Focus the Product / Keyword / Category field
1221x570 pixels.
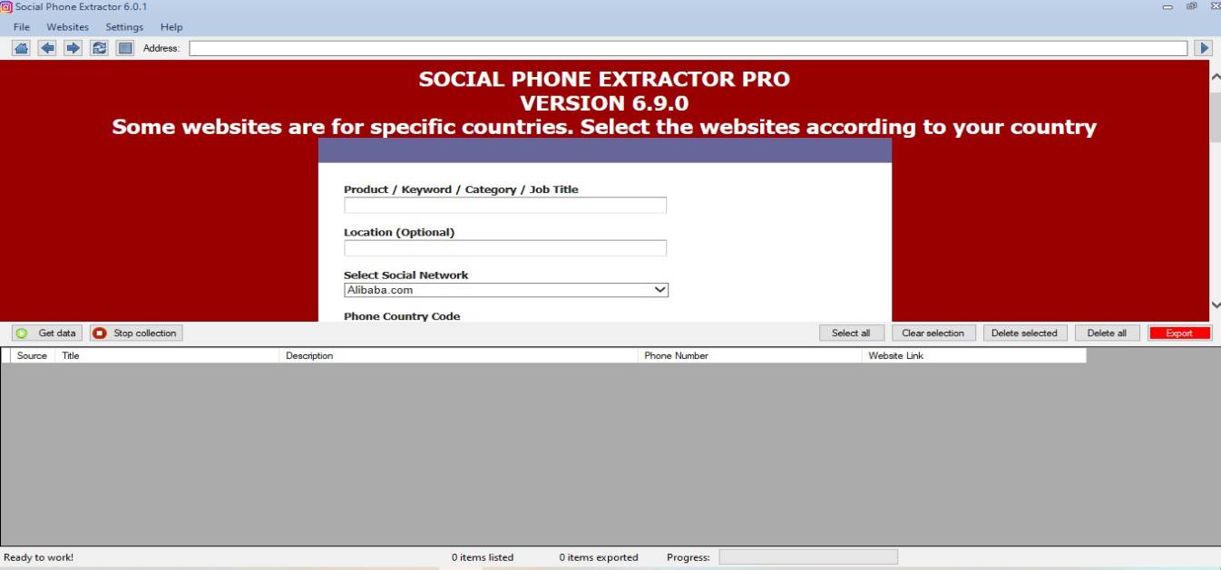(505, 205)
